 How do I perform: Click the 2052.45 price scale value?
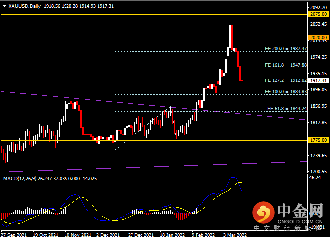318,24
